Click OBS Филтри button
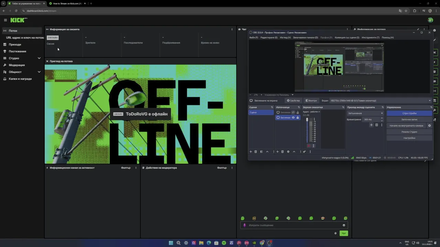The image size is (440, 247). pyautogui.click(x=311, y=101)
